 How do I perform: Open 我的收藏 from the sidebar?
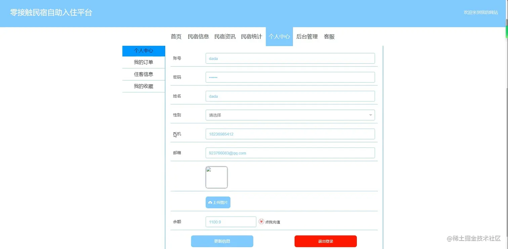pos(143,86)
